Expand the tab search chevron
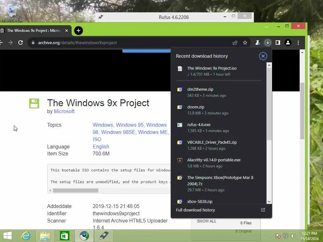This screenshot has height=242, width=323. (267, 27)
